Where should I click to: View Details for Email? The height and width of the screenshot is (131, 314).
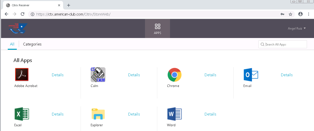pyautogui.click(x=287, y=75)
